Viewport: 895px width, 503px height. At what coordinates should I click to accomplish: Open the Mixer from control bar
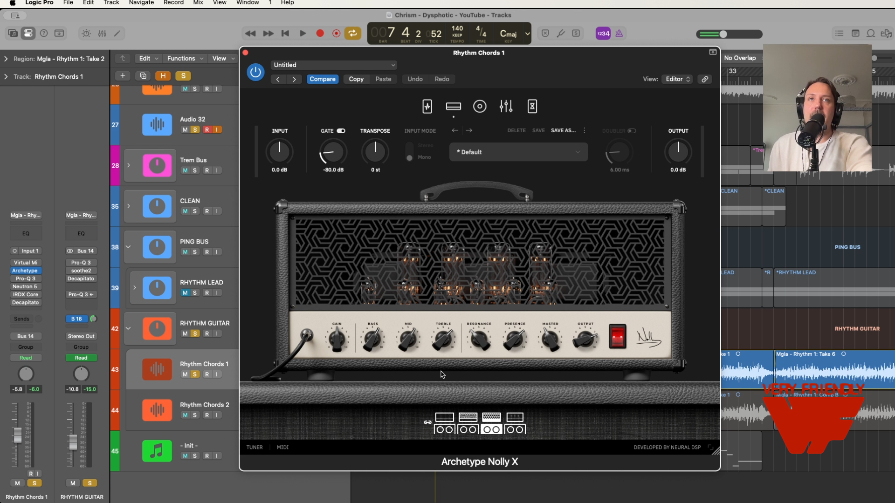[102, 34]
